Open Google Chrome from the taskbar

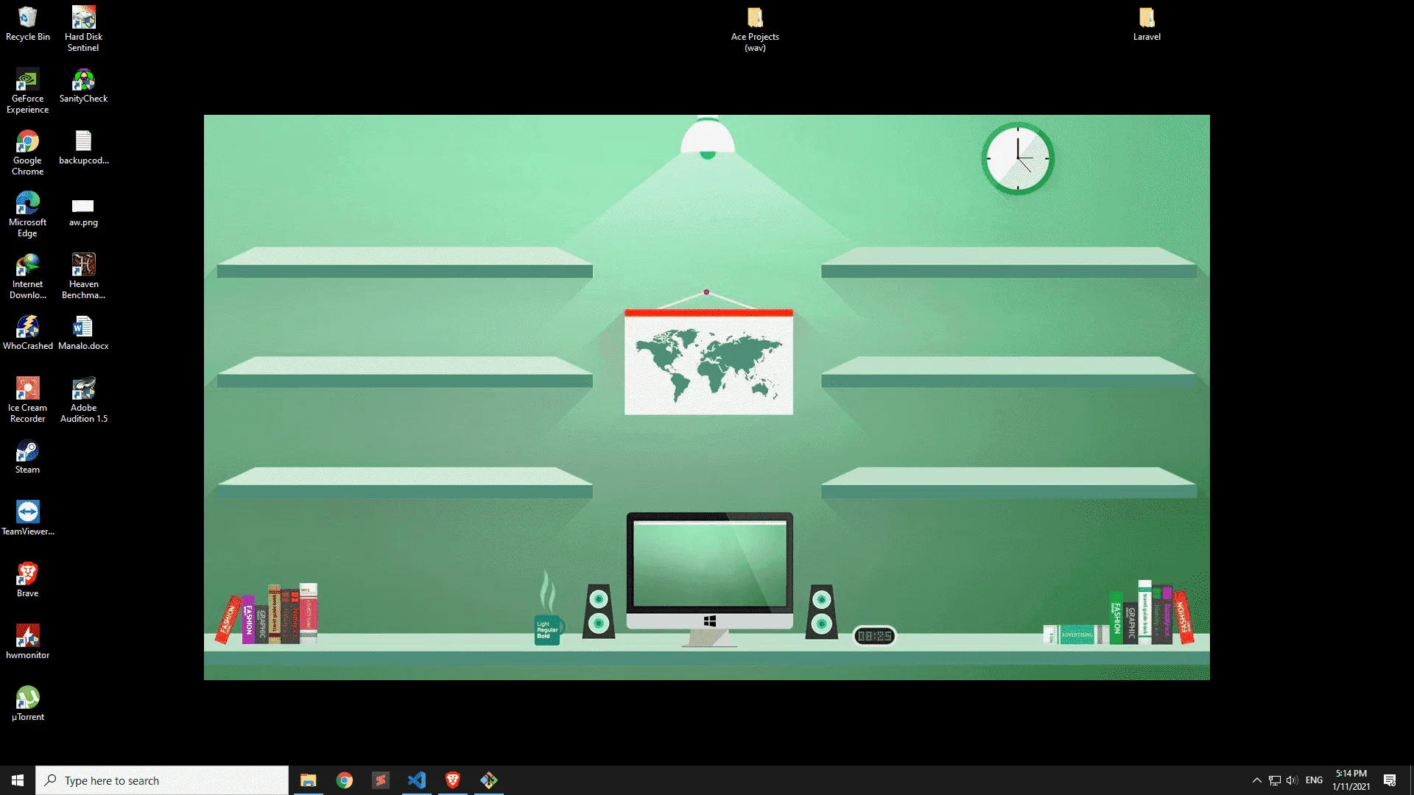point(344,780)
